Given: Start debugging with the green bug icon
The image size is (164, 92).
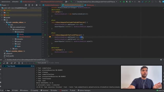Looking at the screenshot, I should pos(124,2).
